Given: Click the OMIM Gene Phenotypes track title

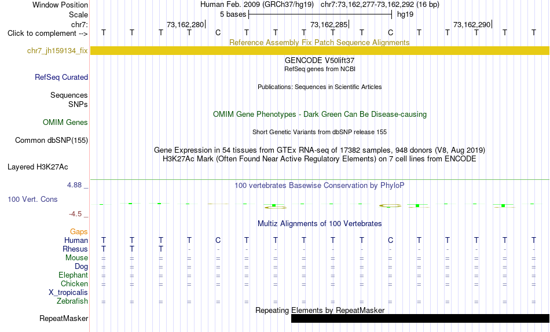Looking at the screenshot, I should click(x=320, y=115).
